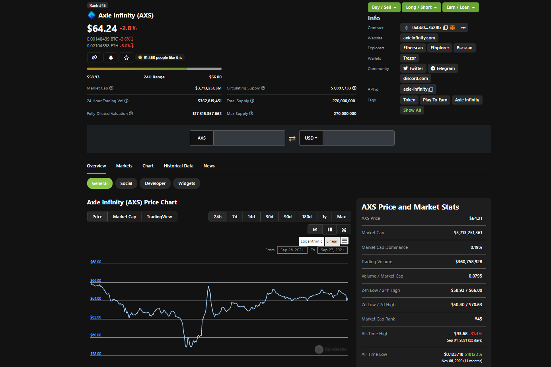Show Price chart view

tap(97, 217)
